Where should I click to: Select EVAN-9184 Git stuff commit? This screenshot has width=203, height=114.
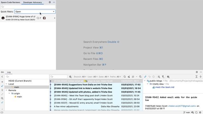click(x=96, y=99)
